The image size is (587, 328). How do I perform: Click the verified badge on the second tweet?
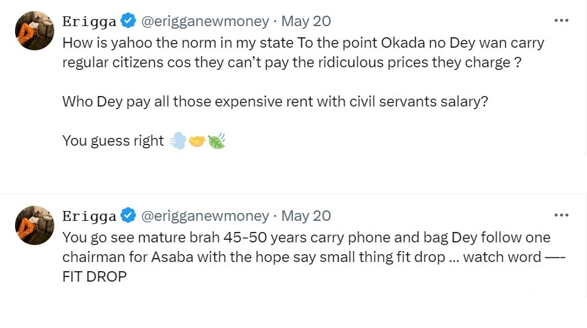click(129, 216)
